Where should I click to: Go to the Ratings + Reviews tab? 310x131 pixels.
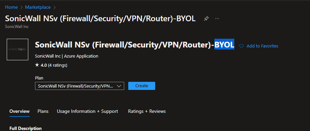pos(147,111)
